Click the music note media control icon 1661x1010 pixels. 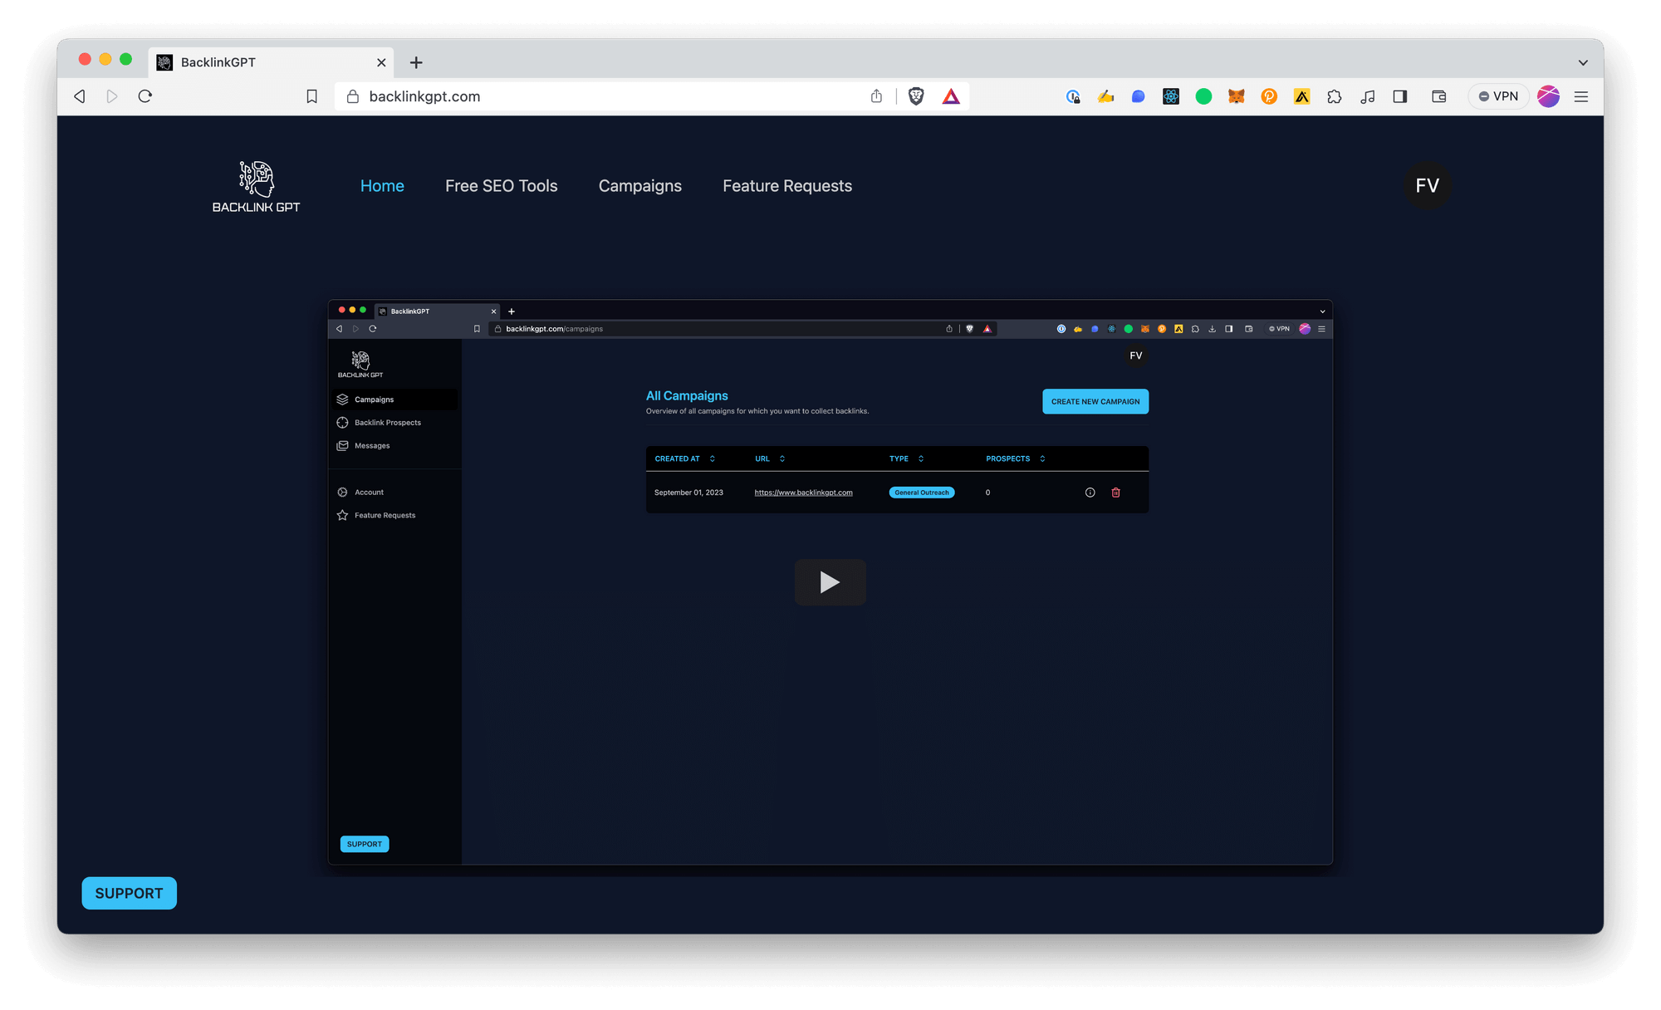(x=1367, y=96)
